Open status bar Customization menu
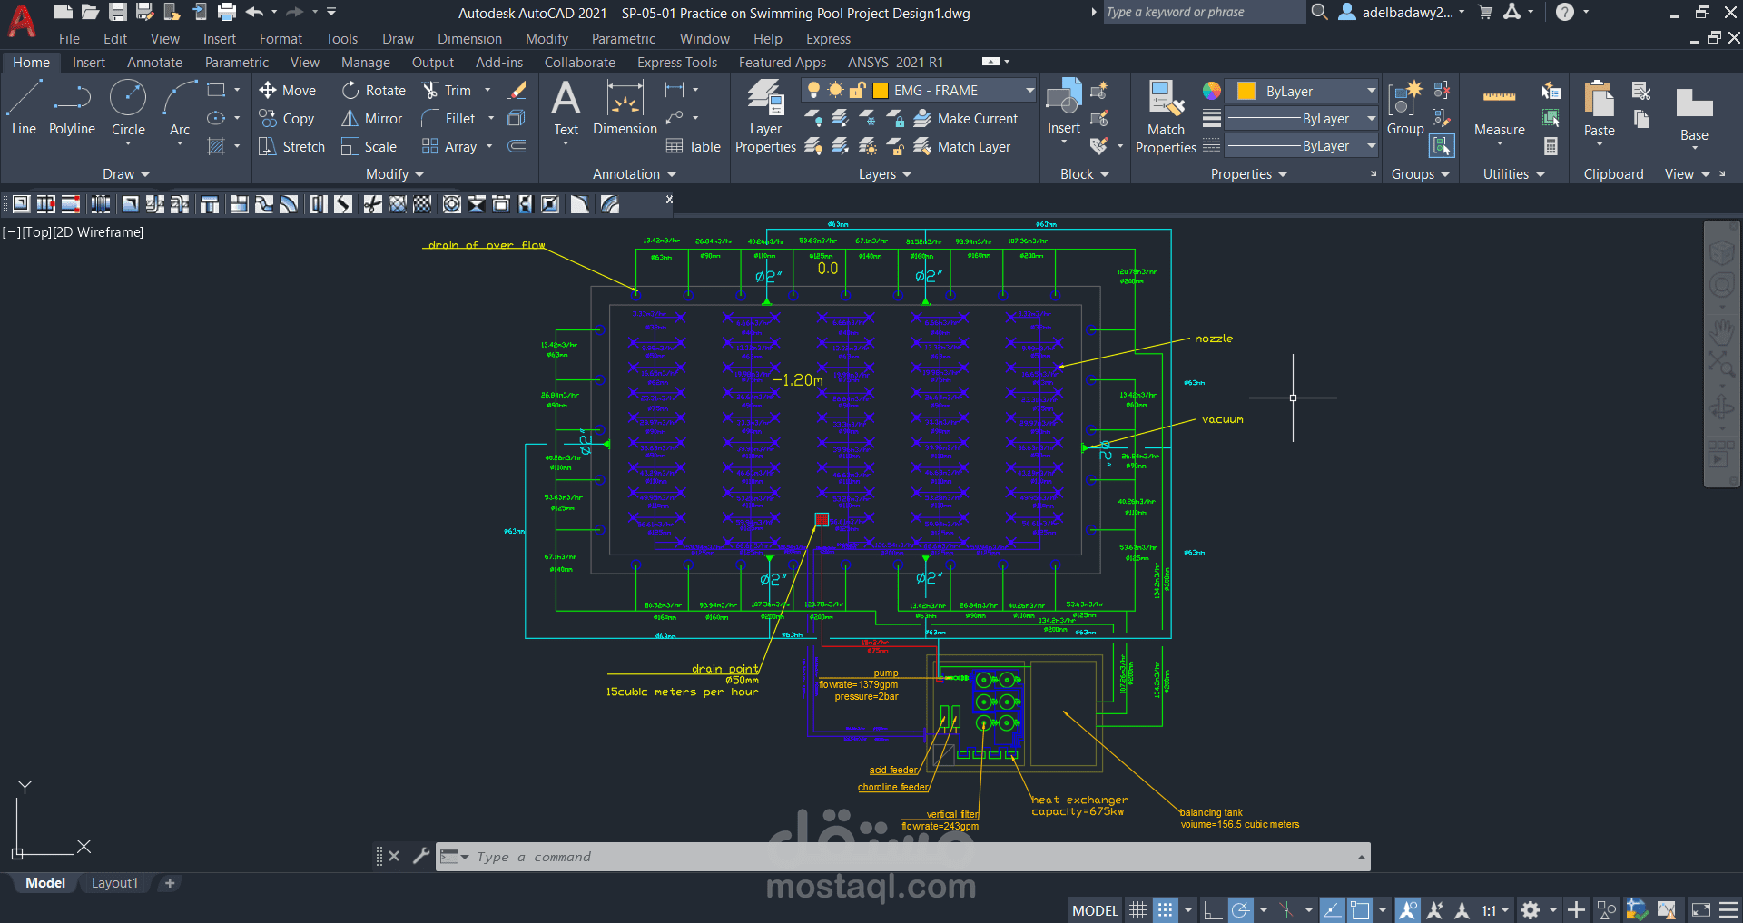Image resolution: width=1743 pixels, height=923 pixels. pyautogui.click(x=1728, y=910)
